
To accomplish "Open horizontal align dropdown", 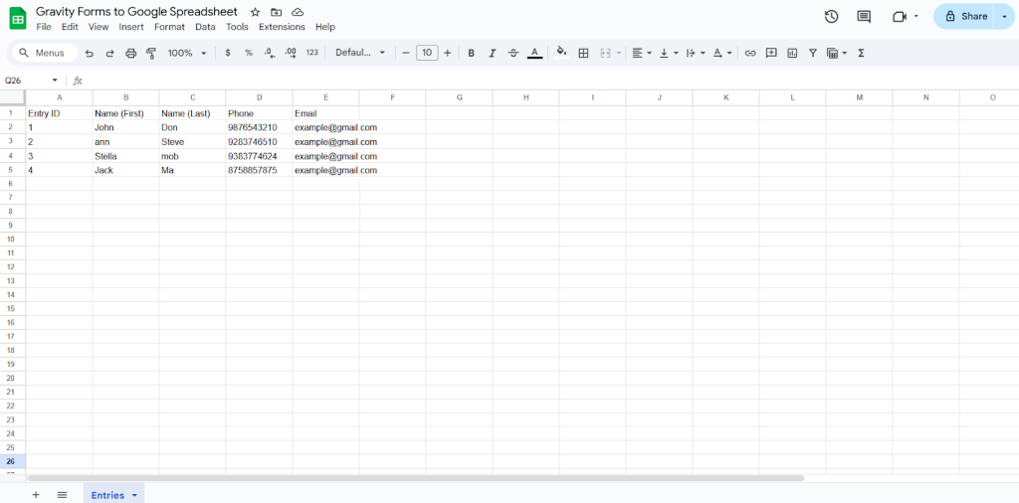I will (x=642, y=54).
